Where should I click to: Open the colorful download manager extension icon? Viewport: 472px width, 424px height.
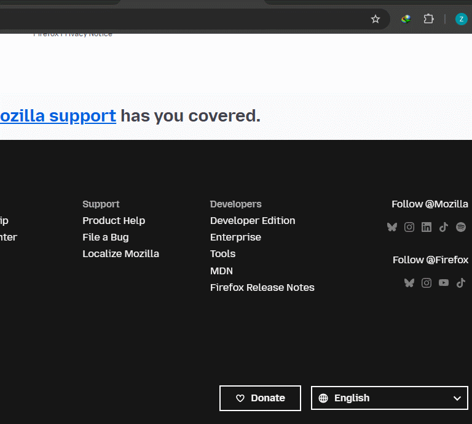(406, 19)
